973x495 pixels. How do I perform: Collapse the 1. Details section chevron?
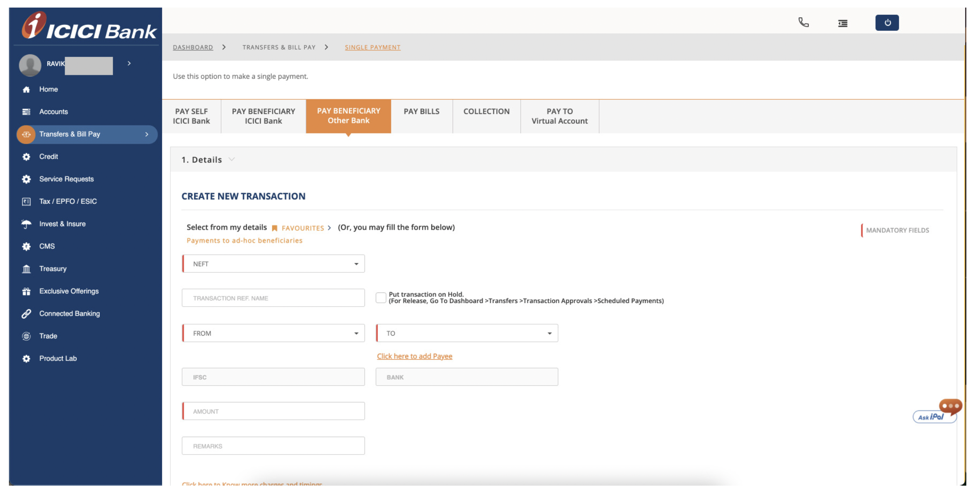click(231, 159)
